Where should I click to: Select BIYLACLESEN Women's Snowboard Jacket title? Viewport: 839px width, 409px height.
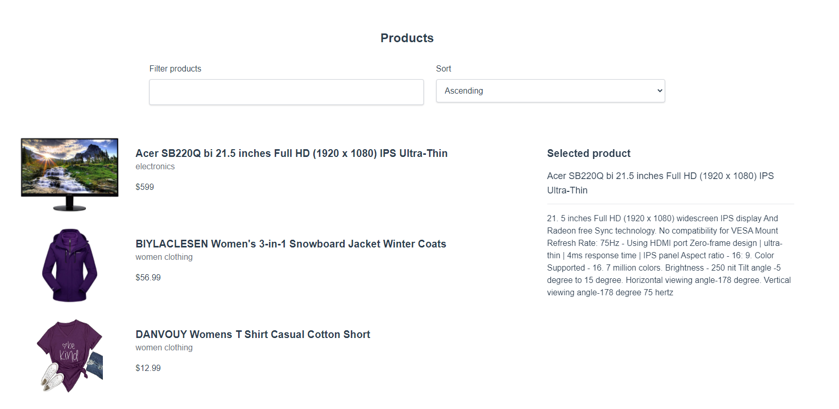coord(291,244)
